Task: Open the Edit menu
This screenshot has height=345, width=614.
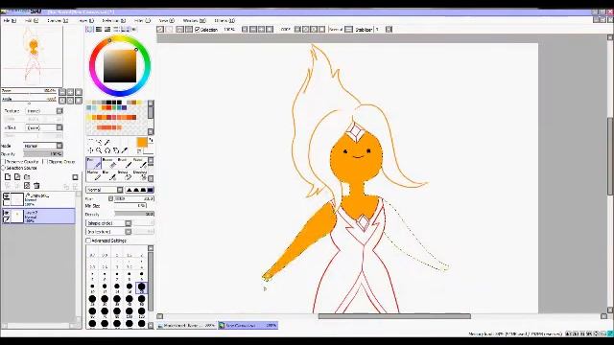Action: point(32,20)
